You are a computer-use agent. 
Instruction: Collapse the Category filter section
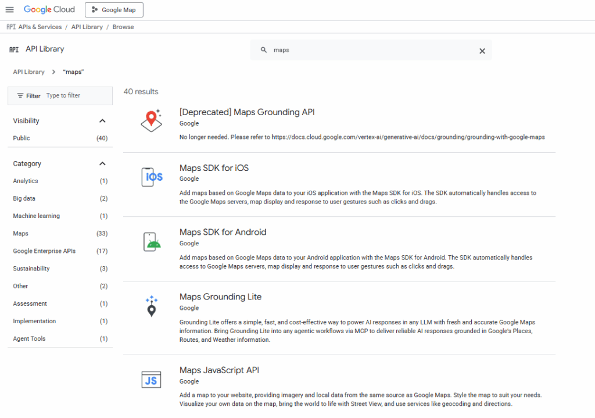point(103,164)
